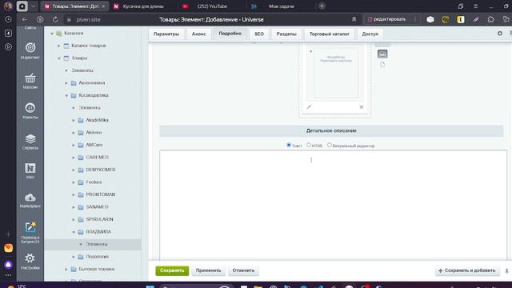Switch to the Разделы tab
Screen dimensions: 512x288
pos(286,34)
